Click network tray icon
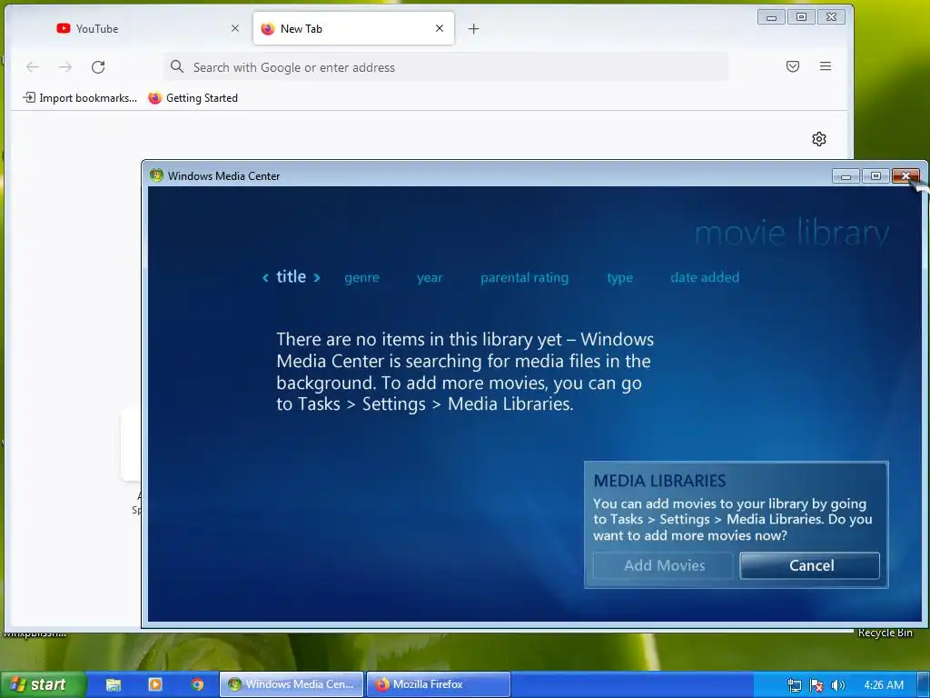Viewport: 930px width, 698px height. pyautogui.click(x=794, y=685)
